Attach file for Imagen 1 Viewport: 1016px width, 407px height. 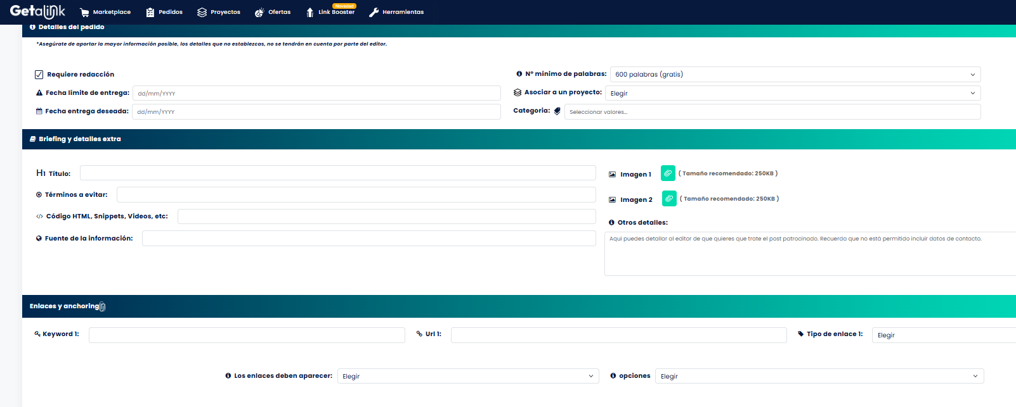[x=668, y=173]
